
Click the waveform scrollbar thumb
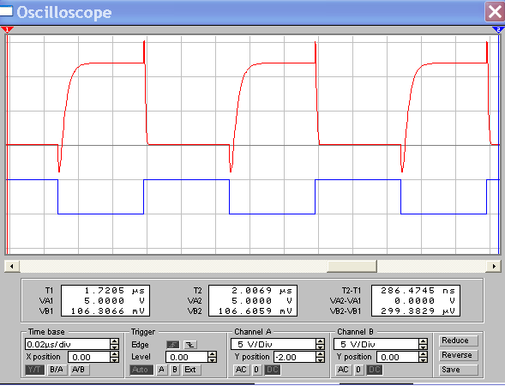tap(352, 266)
